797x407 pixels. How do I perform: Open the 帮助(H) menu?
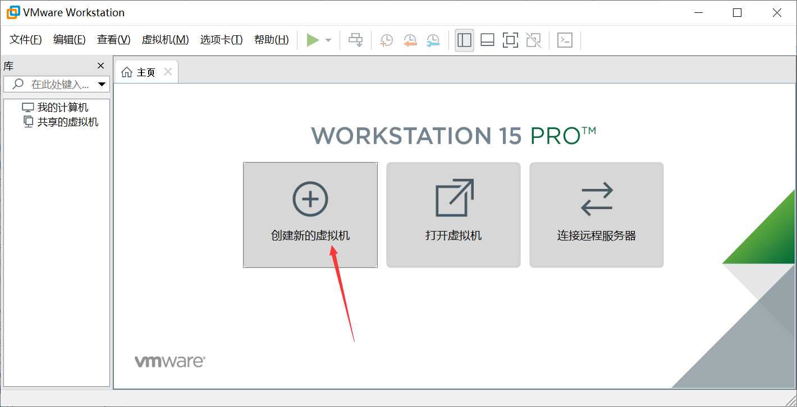pos(271,40)
